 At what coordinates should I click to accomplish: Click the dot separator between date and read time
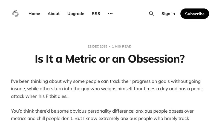[110, 46]
